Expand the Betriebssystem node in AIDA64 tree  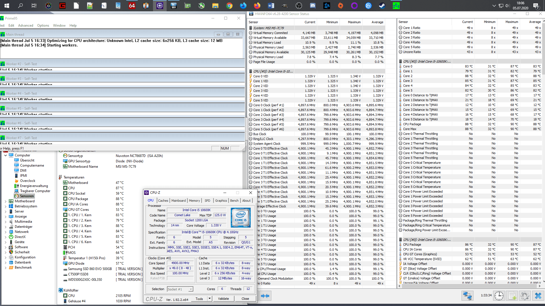pos(5,206)
